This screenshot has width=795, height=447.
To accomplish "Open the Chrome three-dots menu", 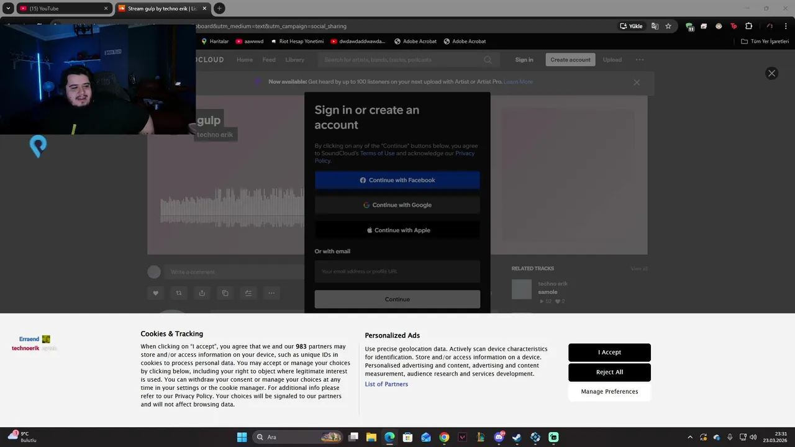I will (786, 26).
